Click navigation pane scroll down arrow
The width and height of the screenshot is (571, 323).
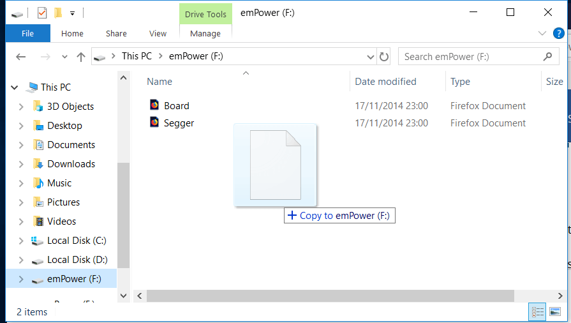pos(123,296)
